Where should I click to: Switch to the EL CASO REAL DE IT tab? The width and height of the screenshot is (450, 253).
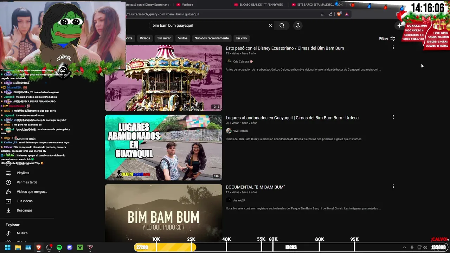(x=259, y=5)
